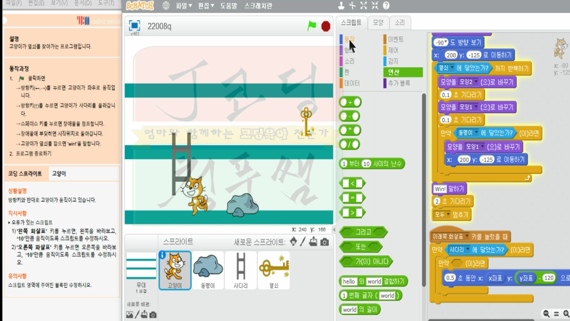Screen dimensions: 570x321
Task: Click the green flag to run the project
Action: point(312,26)
